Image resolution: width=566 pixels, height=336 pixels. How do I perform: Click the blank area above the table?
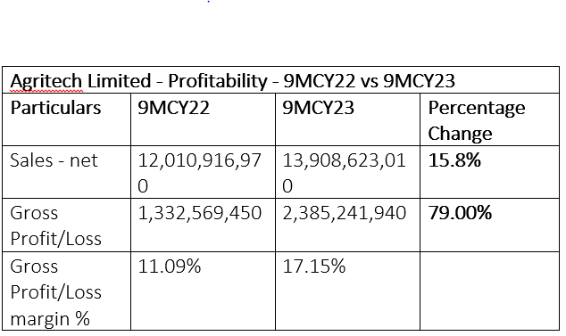283,34
